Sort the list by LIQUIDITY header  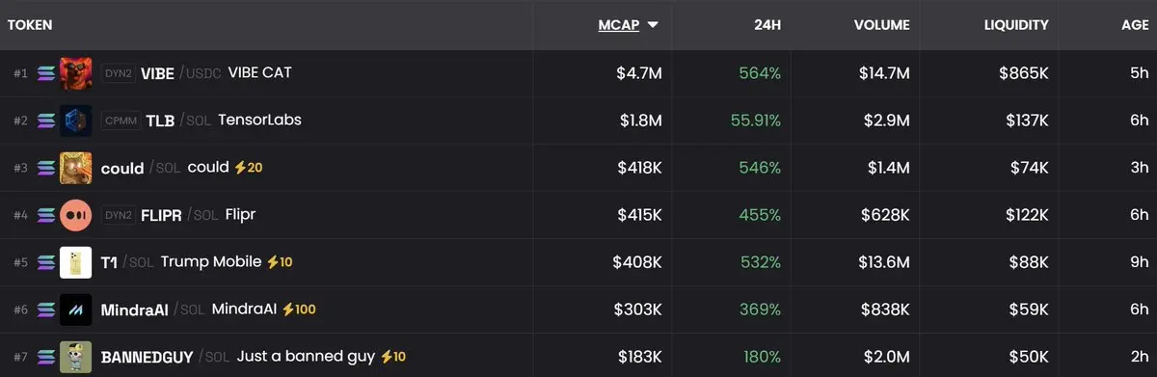coord(1016,25)
